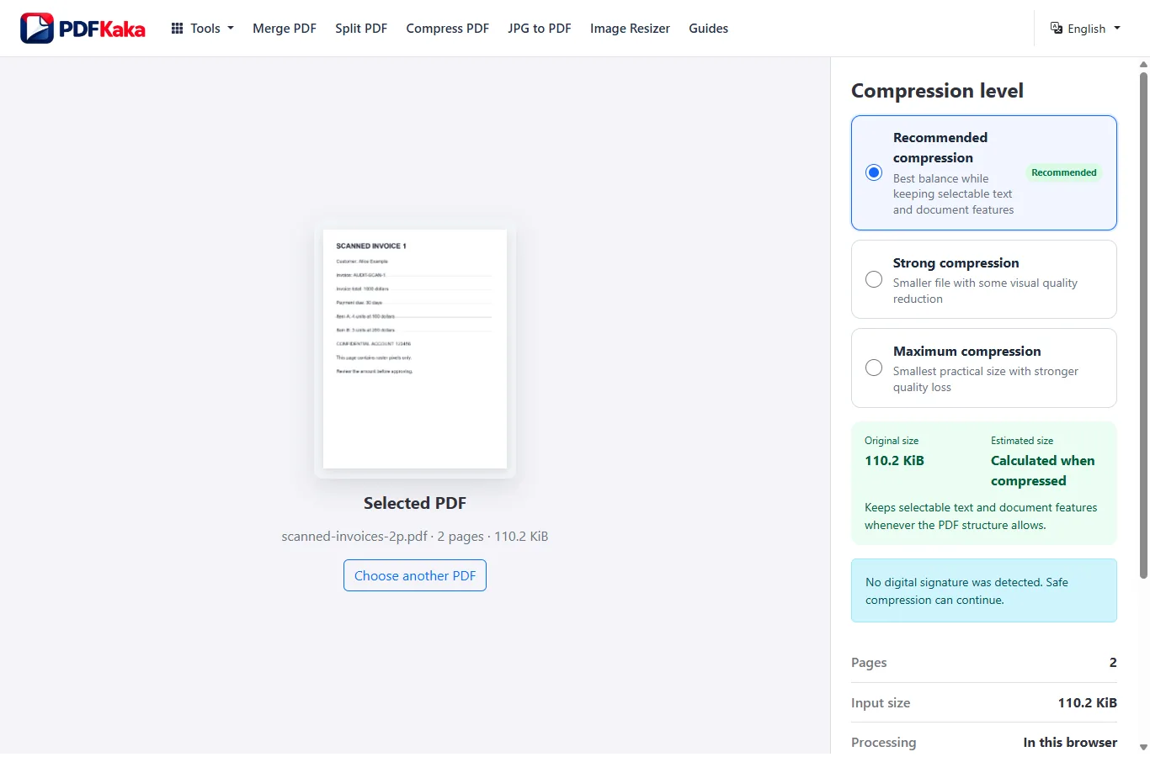
Task: Click the Input size label
Action: tap(881, 703)
